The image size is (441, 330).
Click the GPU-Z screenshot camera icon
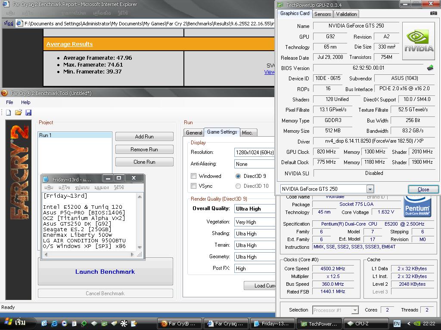(433, 13)
